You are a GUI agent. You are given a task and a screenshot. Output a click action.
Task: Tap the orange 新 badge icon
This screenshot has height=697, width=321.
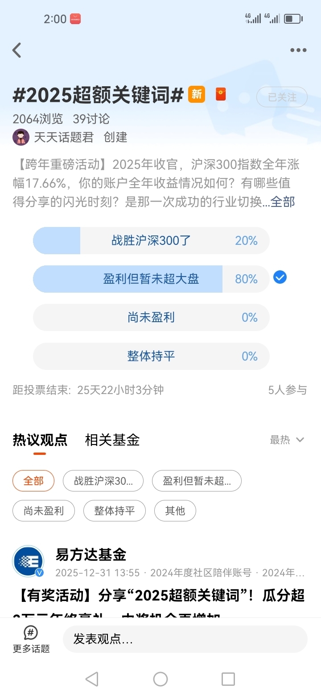tap(197, 95)
